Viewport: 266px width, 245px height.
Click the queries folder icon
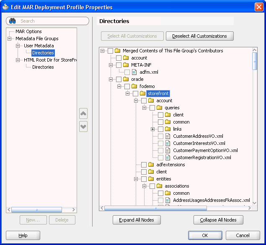click(159, 108)
